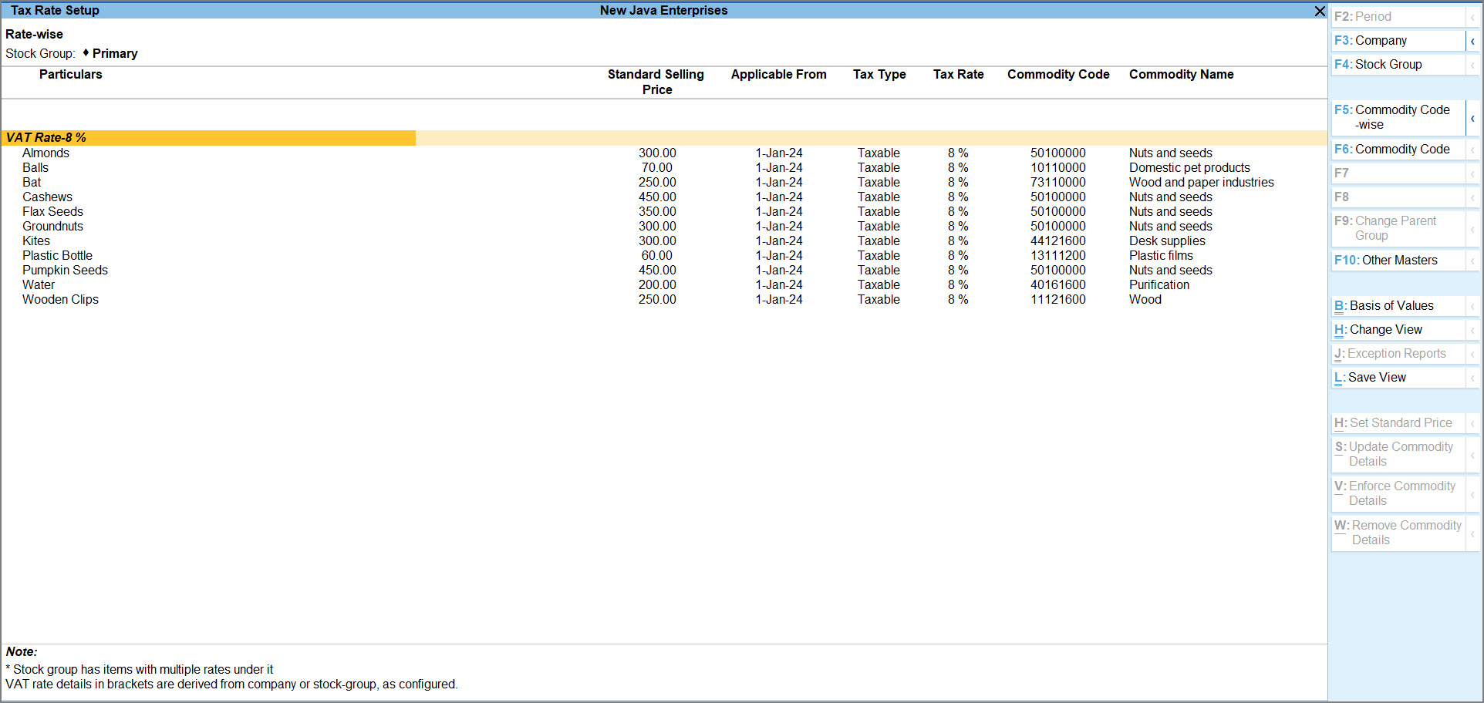This screenshot has height=703, width=1484.
Task: Click the arrow beside F10: Other Masters
Action: point(1472,261)
